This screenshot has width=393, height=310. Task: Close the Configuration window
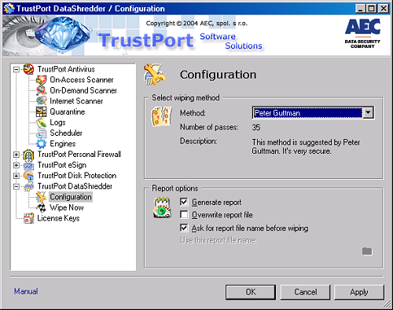click(384, 9)
